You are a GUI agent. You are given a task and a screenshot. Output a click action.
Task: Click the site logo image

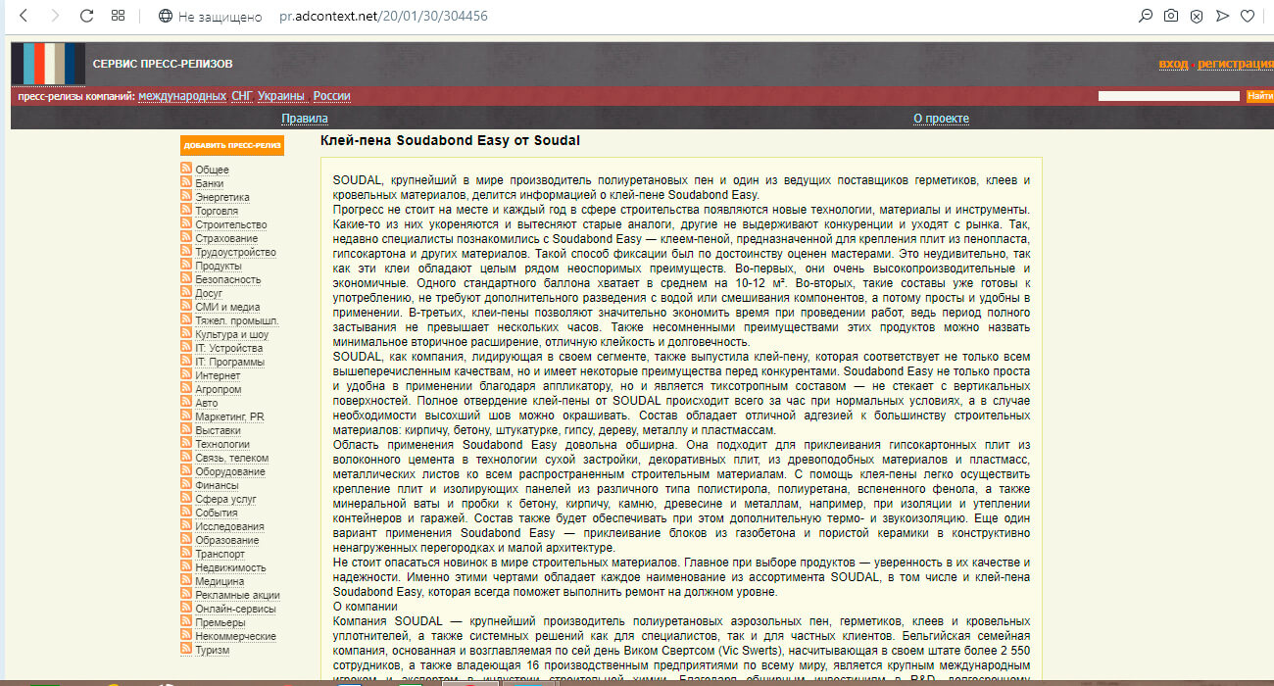click(48, 64)
